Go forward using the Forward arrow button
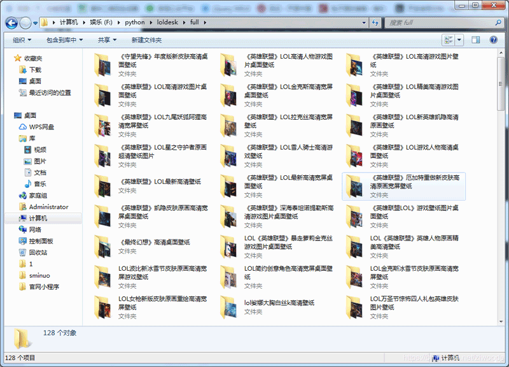509x367 pixels. (25, 23)
